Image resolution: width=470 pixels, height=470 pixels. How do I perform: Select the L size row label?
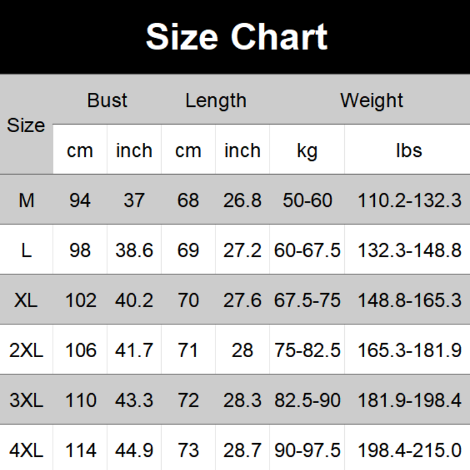(26, 250)
